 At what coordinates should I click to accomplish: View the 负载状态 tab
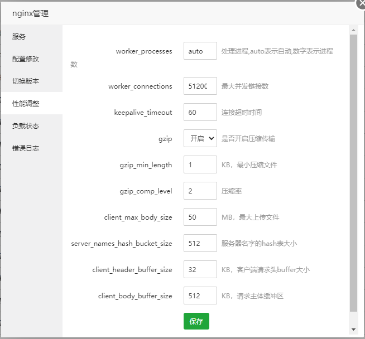(26, 125)
